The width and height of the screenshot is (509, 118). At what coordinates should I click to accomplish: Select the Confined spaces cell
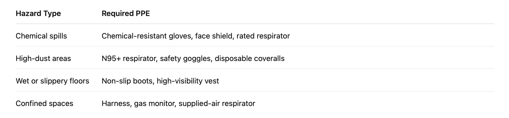(x=44, y=103)
